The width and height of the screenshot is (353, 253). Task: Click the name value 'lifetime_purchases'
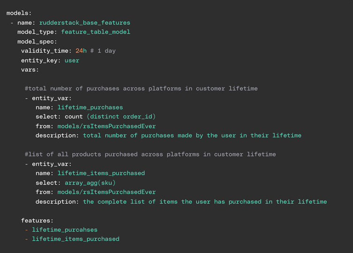click(90, 107)
